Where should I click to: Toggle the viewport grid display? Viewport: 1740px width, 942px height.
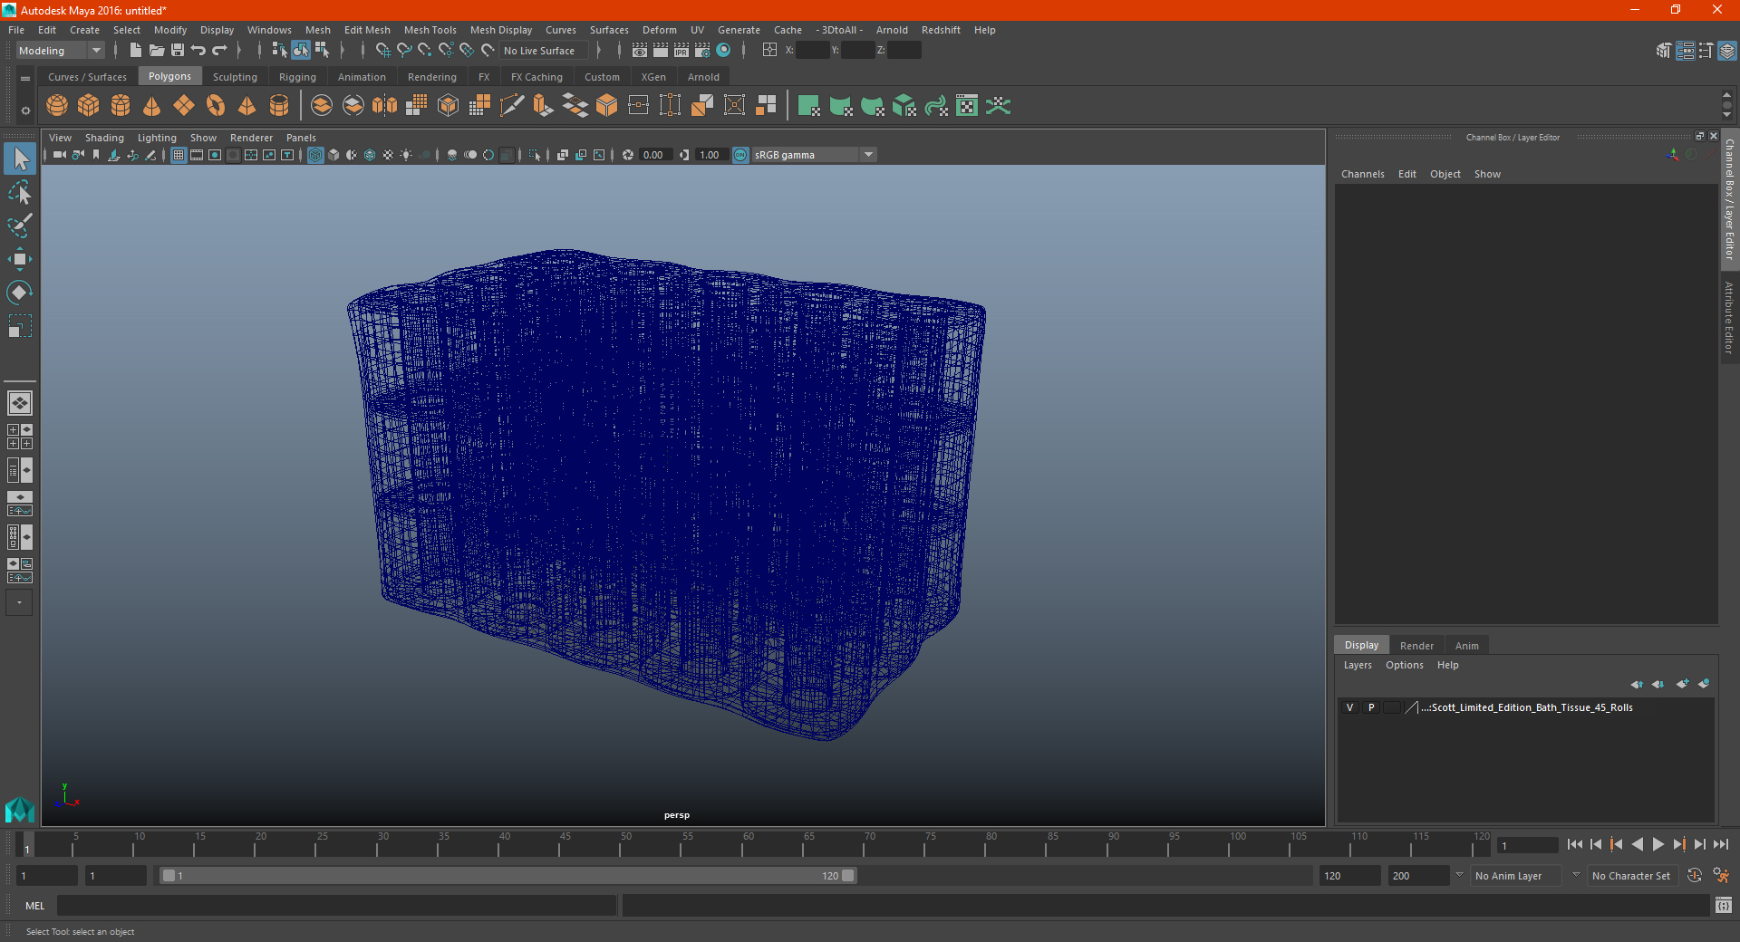pyautogui.click(x=179, y=155)
